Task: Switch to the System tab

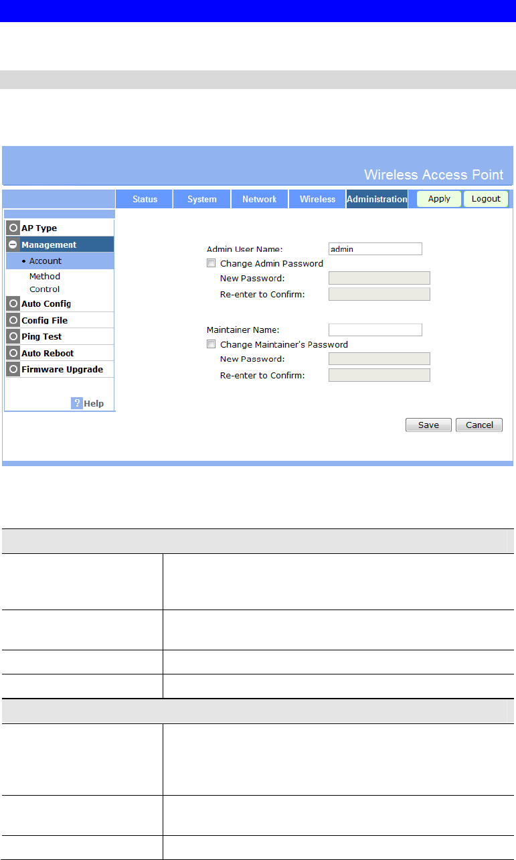Action: click(202, 199)
